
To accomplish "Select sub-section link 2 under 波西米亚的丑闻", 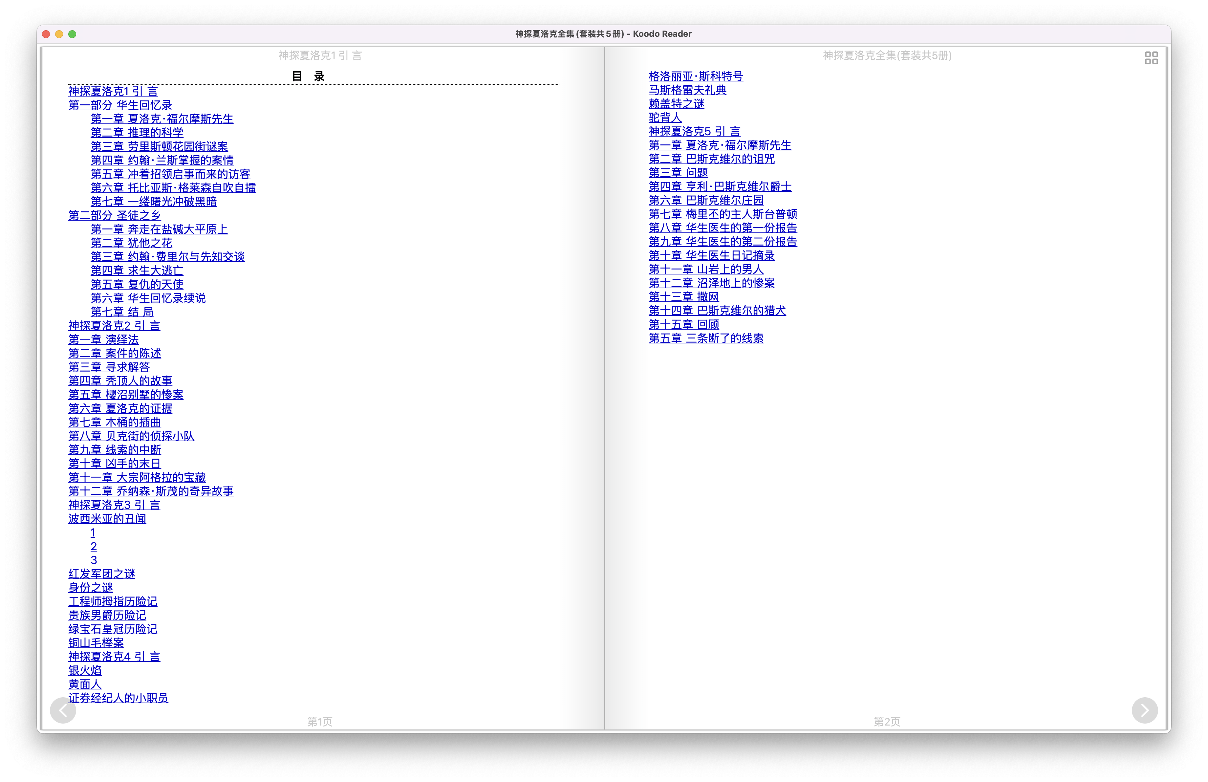I will (x=94, y=547).
